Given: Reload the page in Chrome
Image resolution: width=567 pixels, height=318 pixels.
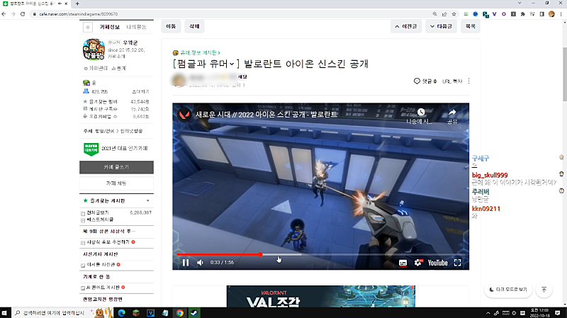Looking at the screenshot, I should pyautogui.click(x=23, y=14).
